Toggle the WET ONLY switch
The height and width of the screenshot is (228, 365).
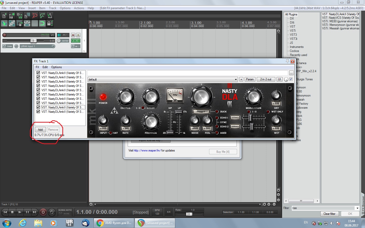(268, 112)
